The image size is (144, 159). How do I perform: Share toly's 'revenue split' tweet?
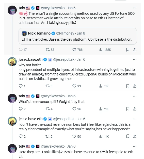click(x=135, y=109)
